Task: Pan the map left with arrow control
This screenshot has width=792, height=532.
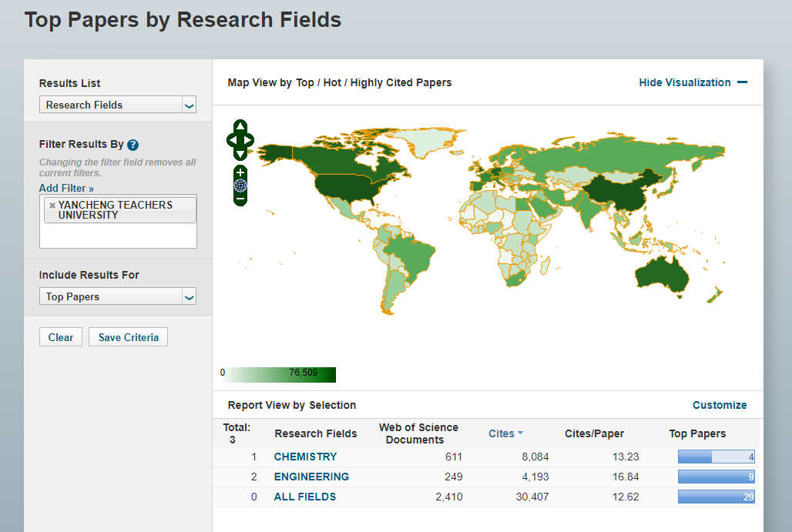Action: 231,140
